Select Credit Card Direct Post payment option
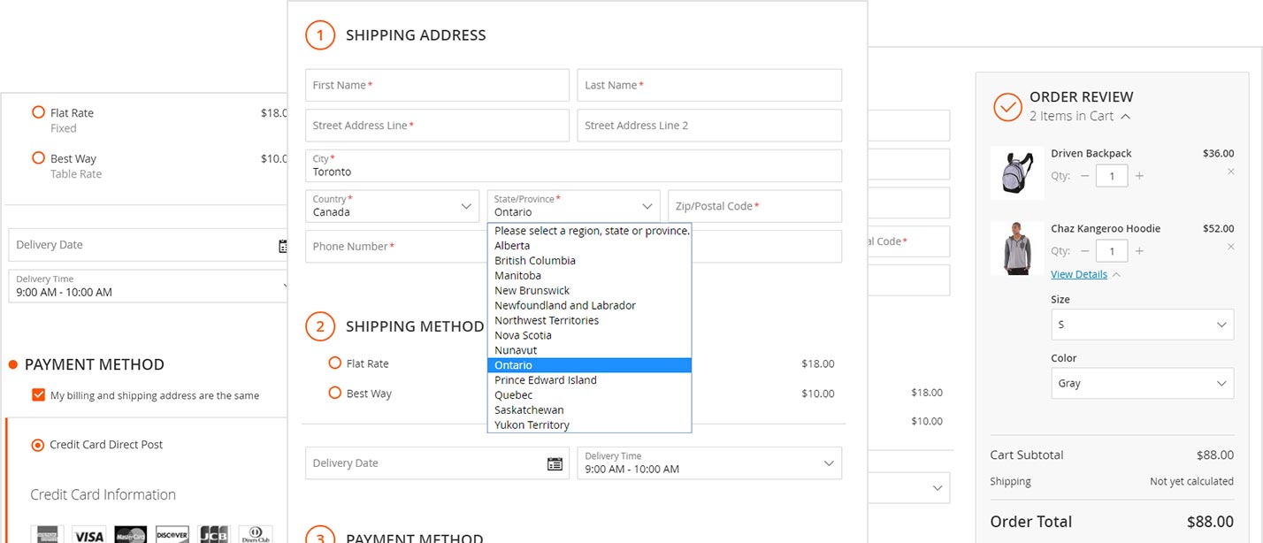The height and width of the screenshot is (543, 1263). point(38,445)
